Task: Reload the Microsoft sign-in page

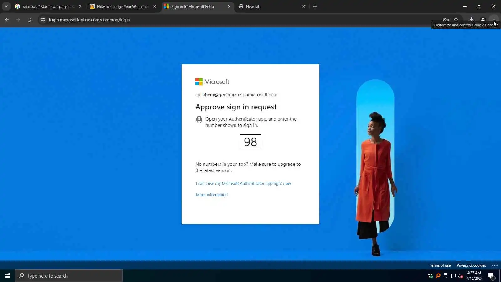Action: tap(29, 20)
